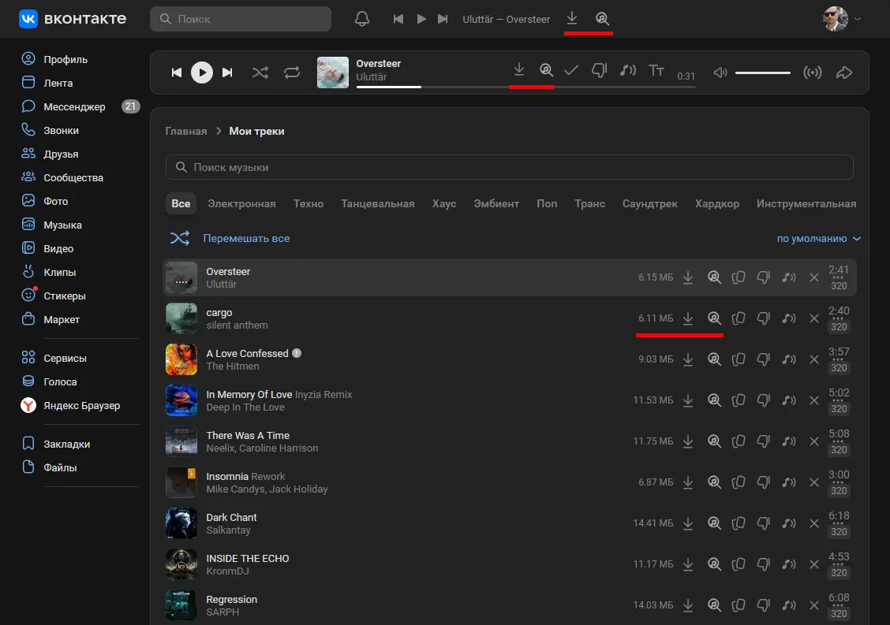
Task: Click Перемешать все to shuffle all tracks
Action: pyautogui.click(x=230, y=238)
